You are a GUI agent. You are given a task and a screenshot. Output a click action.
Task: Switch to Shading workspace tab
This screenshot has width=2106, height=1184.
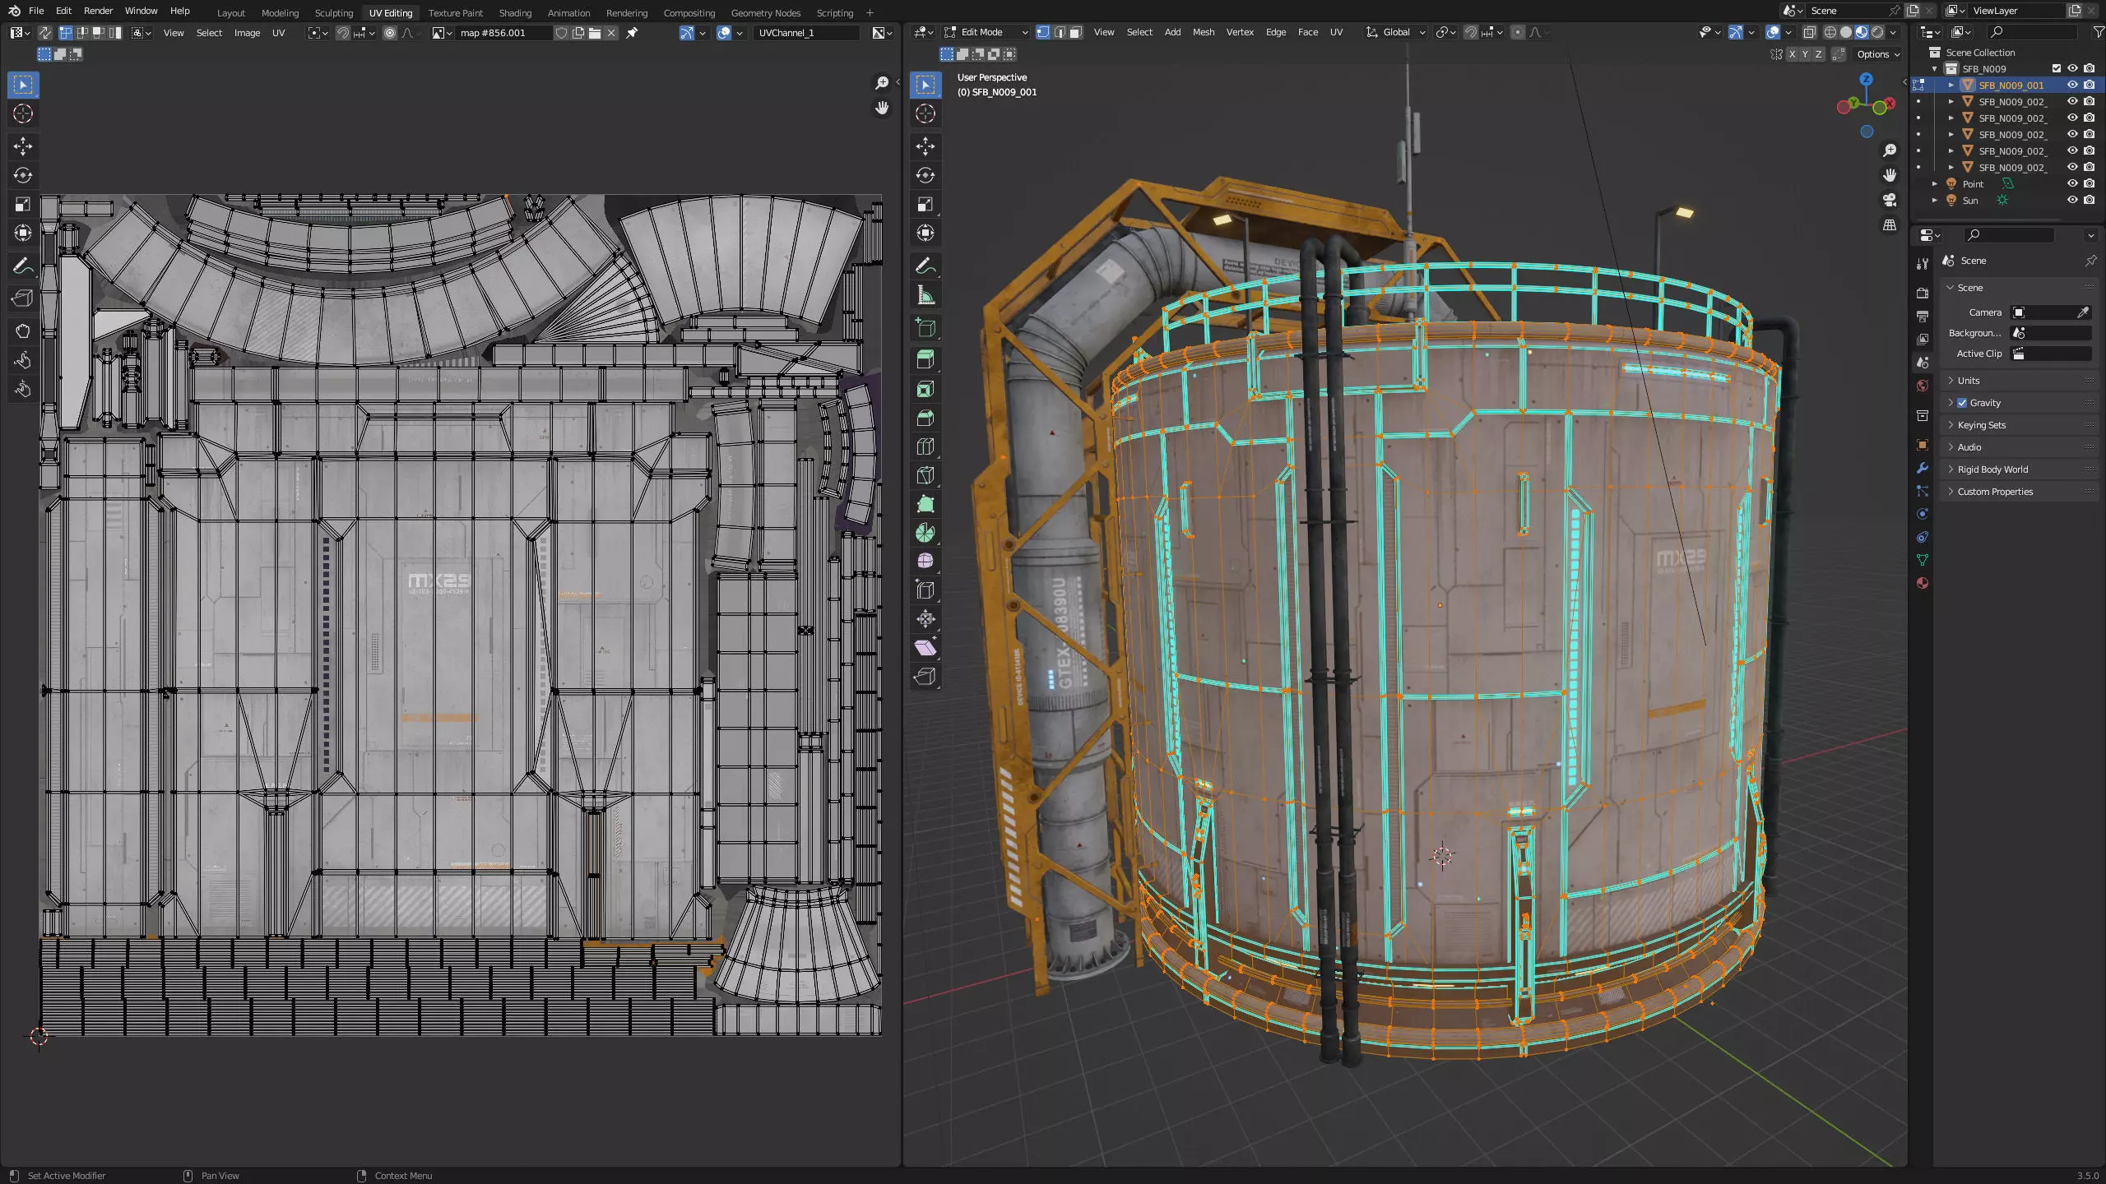[x=515, y=12]
